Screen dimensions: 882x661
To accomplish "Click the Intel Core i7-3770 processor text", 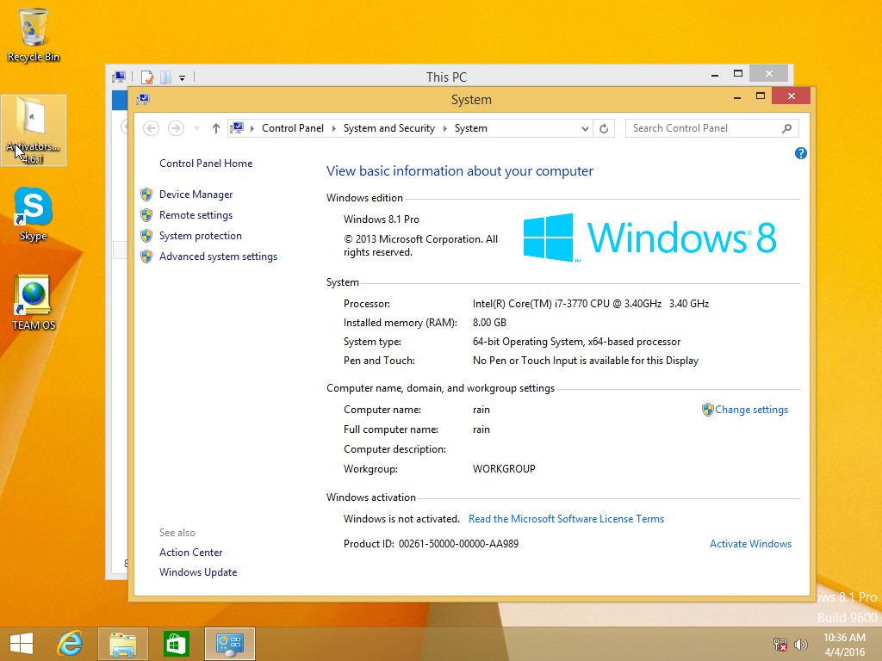I will point(591,304).
